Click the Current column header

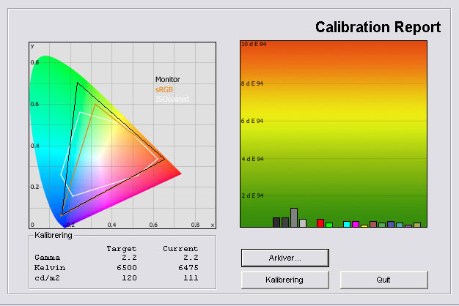[x=180, y=248]
